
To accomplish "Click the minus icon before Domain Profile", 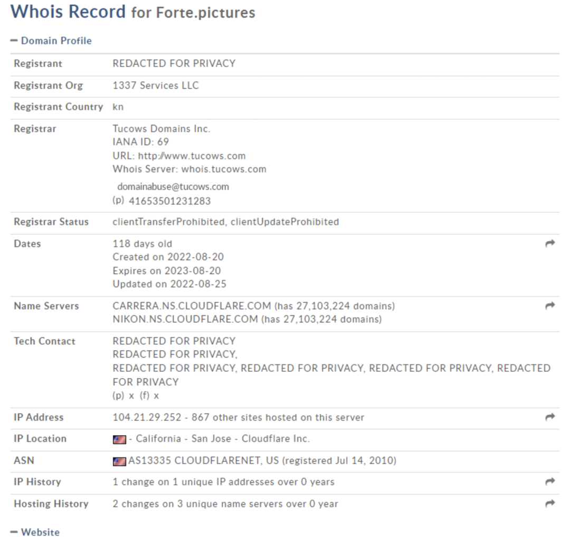I will (14, 41).
